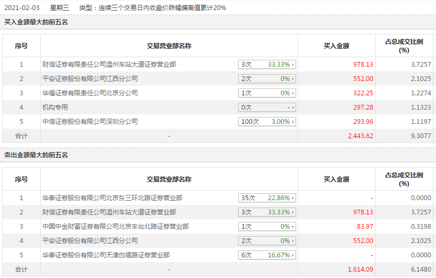Open 中信证券股份有限公司深圳分公司
The height and width of the screenshot is (278, 436).
90,122
